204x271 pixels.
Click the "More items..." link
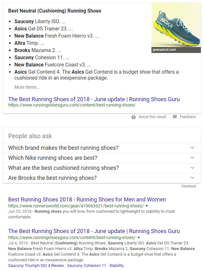point(27,87)
